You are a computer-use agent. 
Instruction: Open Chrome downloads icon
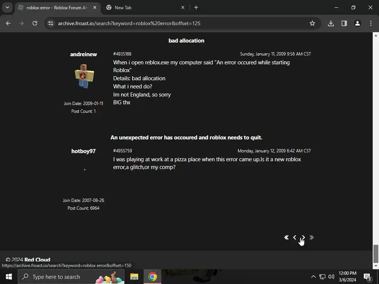coord(331,23)
